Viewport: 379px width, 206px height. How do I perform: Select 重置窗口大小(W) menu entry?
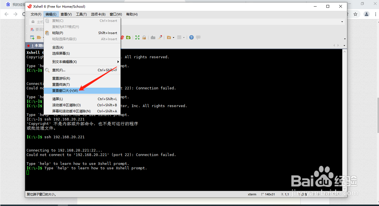[x=82, y=91]
